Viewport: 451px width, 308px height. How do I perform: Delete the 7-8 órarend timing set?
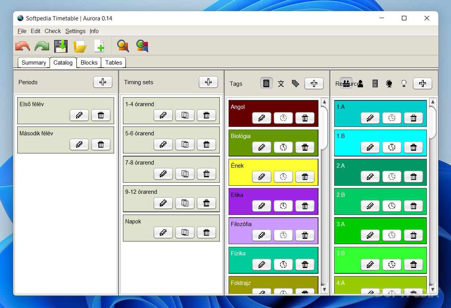(206, 174)
